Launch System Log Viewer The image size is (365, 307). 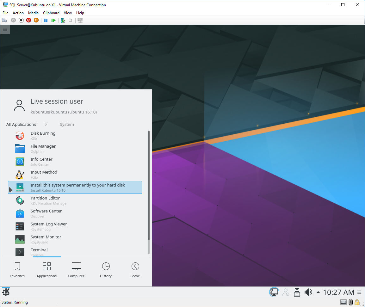click(x=75, y=226)
